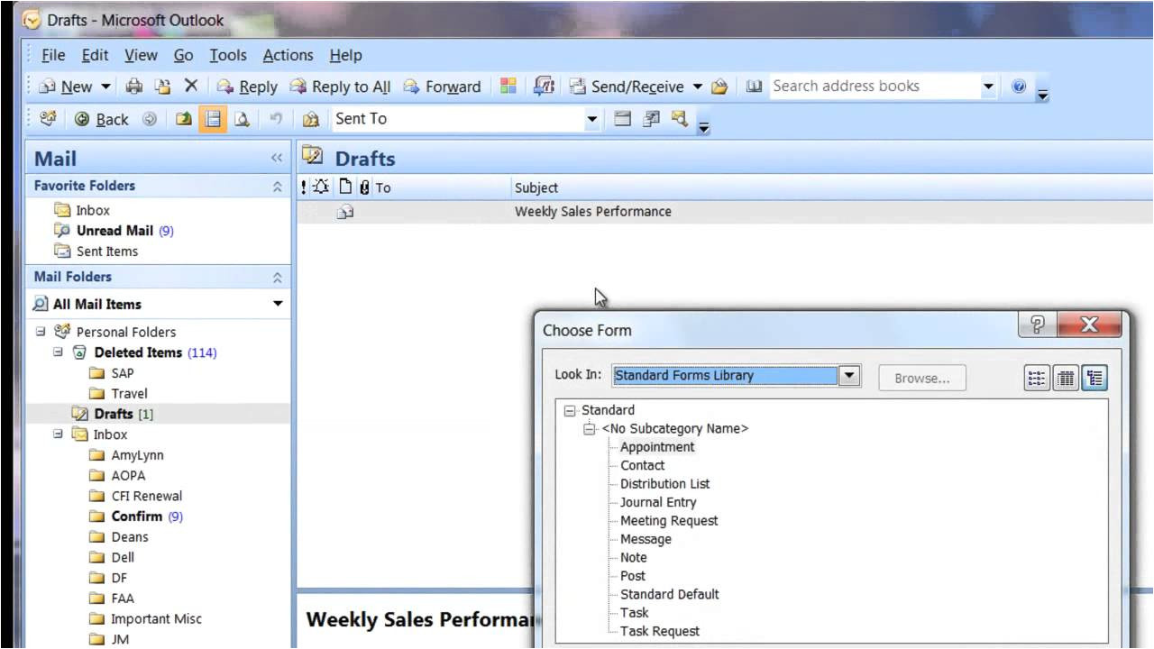Viewport: 1154px width, 649px height.
Task: Collapse the Inbox tree node
Action: (x=59, y=434)
